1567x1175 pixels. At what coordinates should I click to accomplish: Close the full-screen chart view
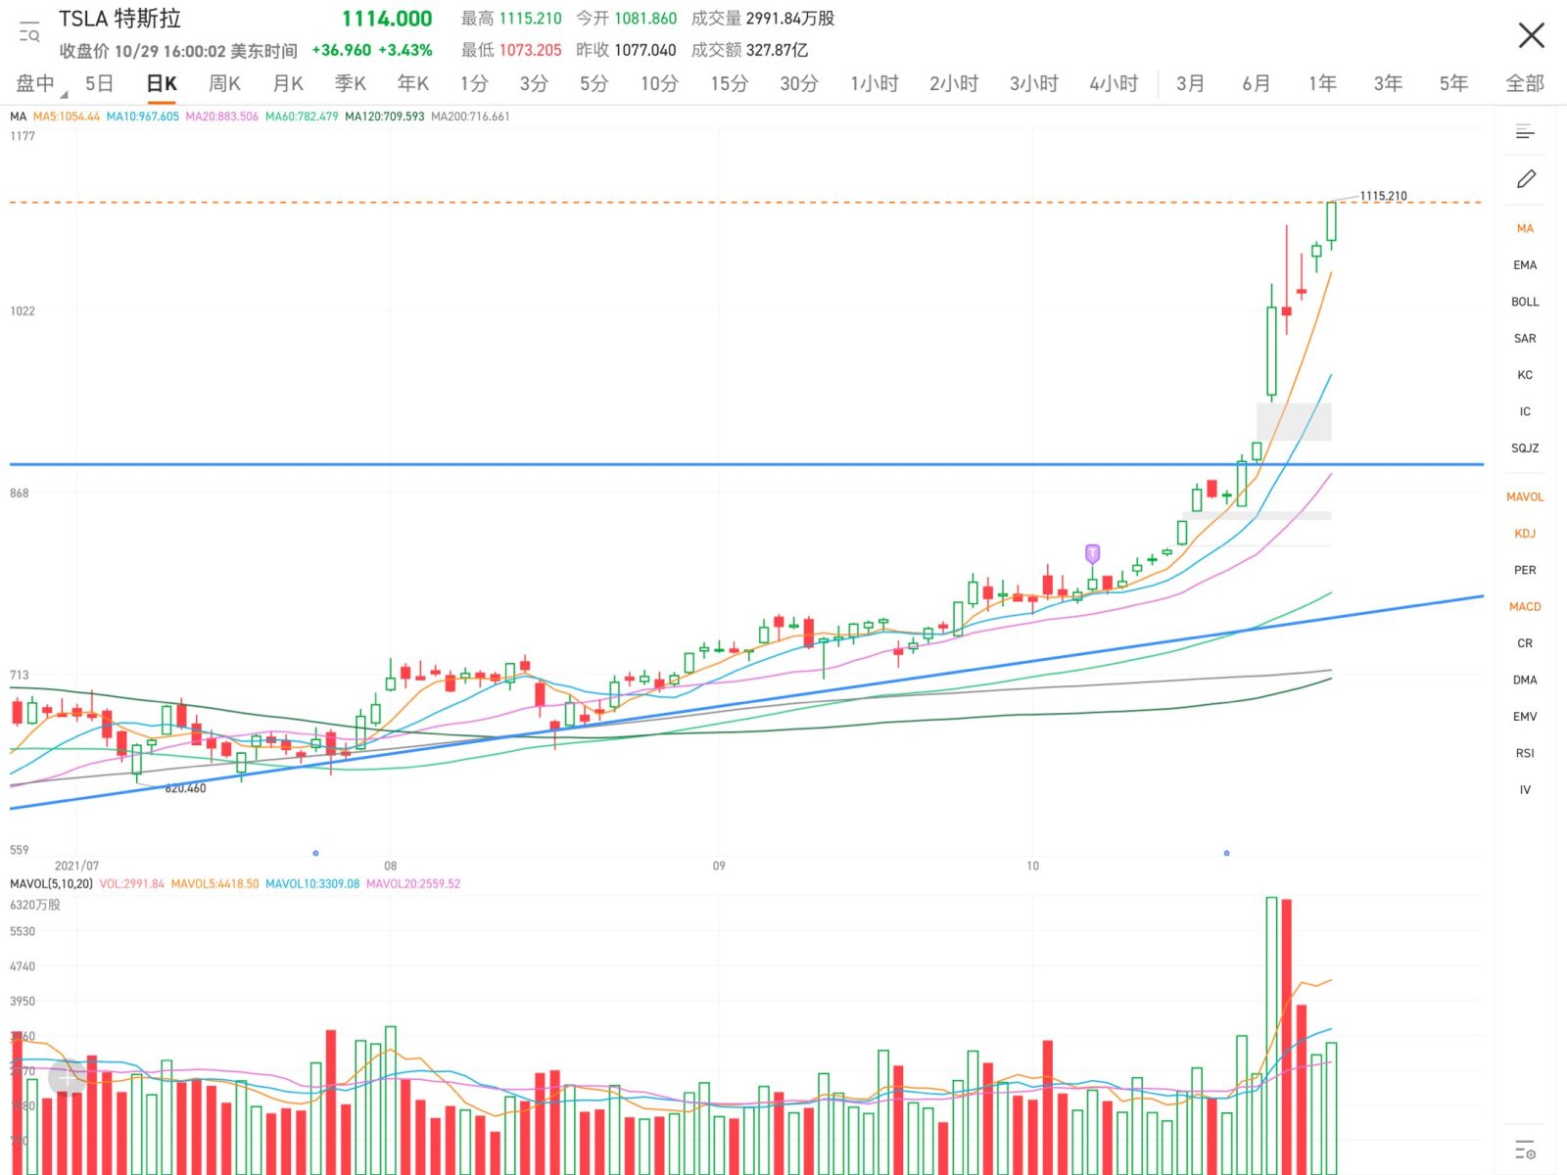tap(1531, 35)
